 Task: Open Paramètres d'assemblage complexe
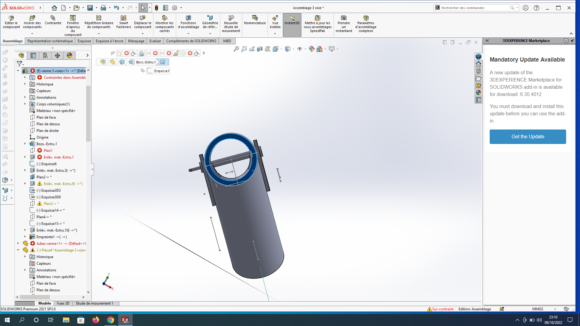click(366, 24)
